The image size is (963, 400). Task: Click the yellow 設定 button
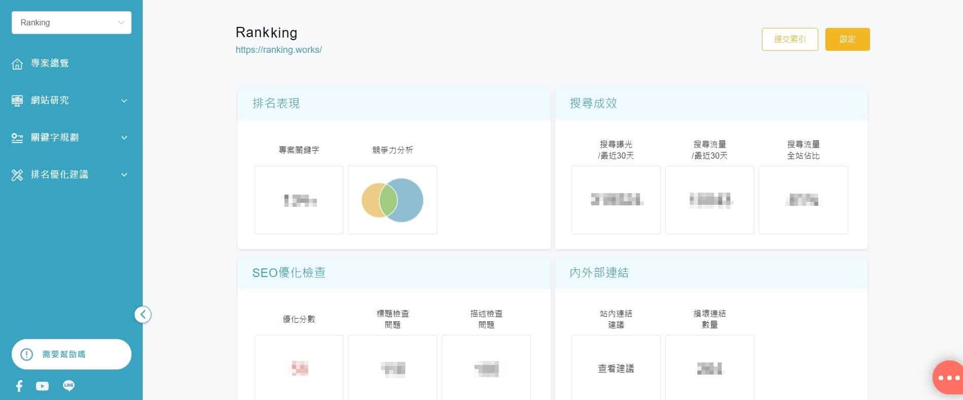click(x=847, y=39)
